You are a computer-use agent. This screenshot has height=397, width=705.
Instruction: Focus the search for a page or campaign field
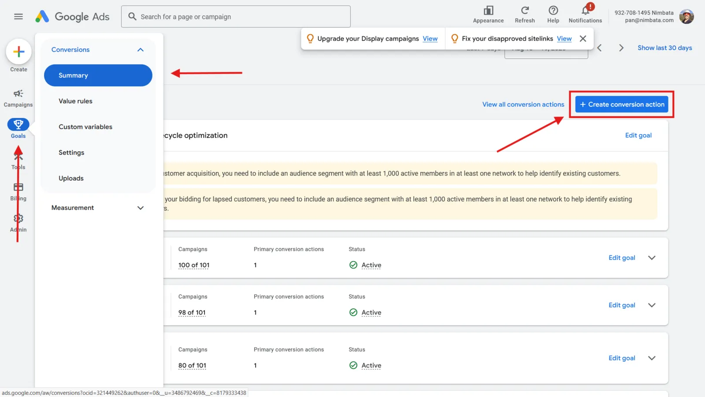236,16
